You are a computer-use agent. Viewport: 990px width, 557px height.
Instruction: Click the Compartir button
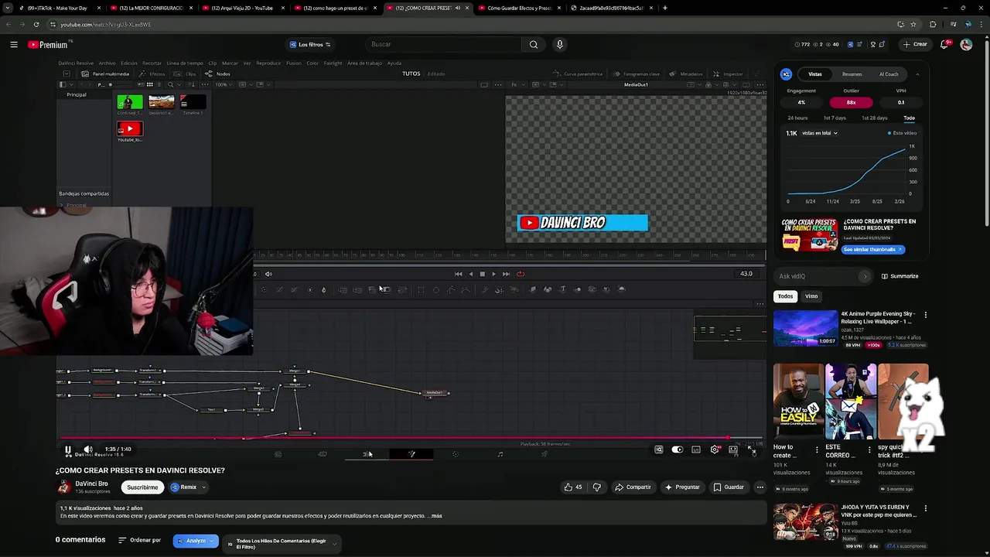pos(633,487)
